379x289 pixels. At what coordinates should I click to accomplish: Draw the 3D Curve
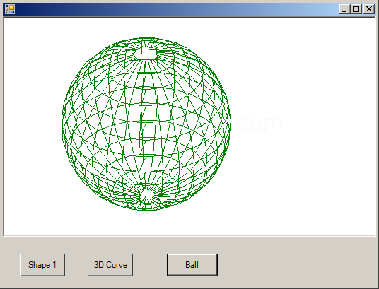point(110,265)
